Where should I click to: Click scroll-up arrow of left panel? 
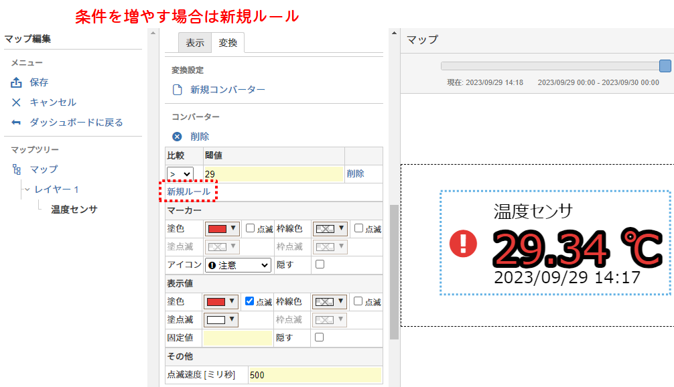[153, 33]
